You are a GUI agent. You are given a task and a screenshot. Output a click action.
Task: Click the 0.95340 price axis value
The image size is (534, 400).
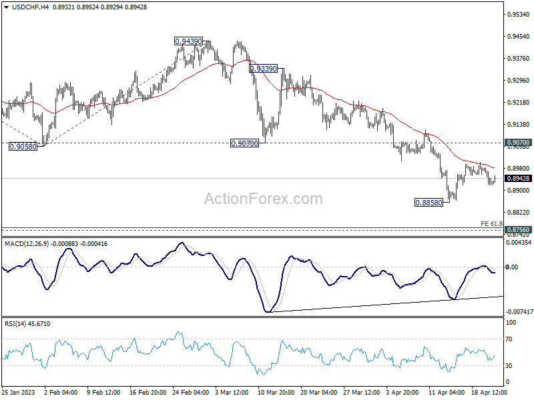click(519, 15)
